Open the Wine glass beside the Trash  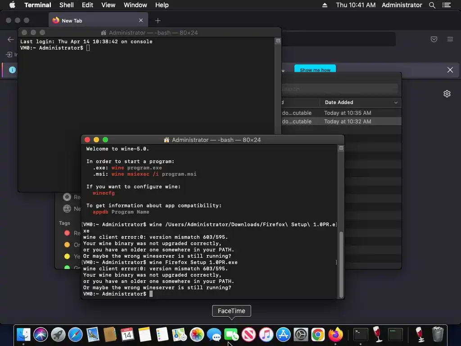[x=420, y=335]
